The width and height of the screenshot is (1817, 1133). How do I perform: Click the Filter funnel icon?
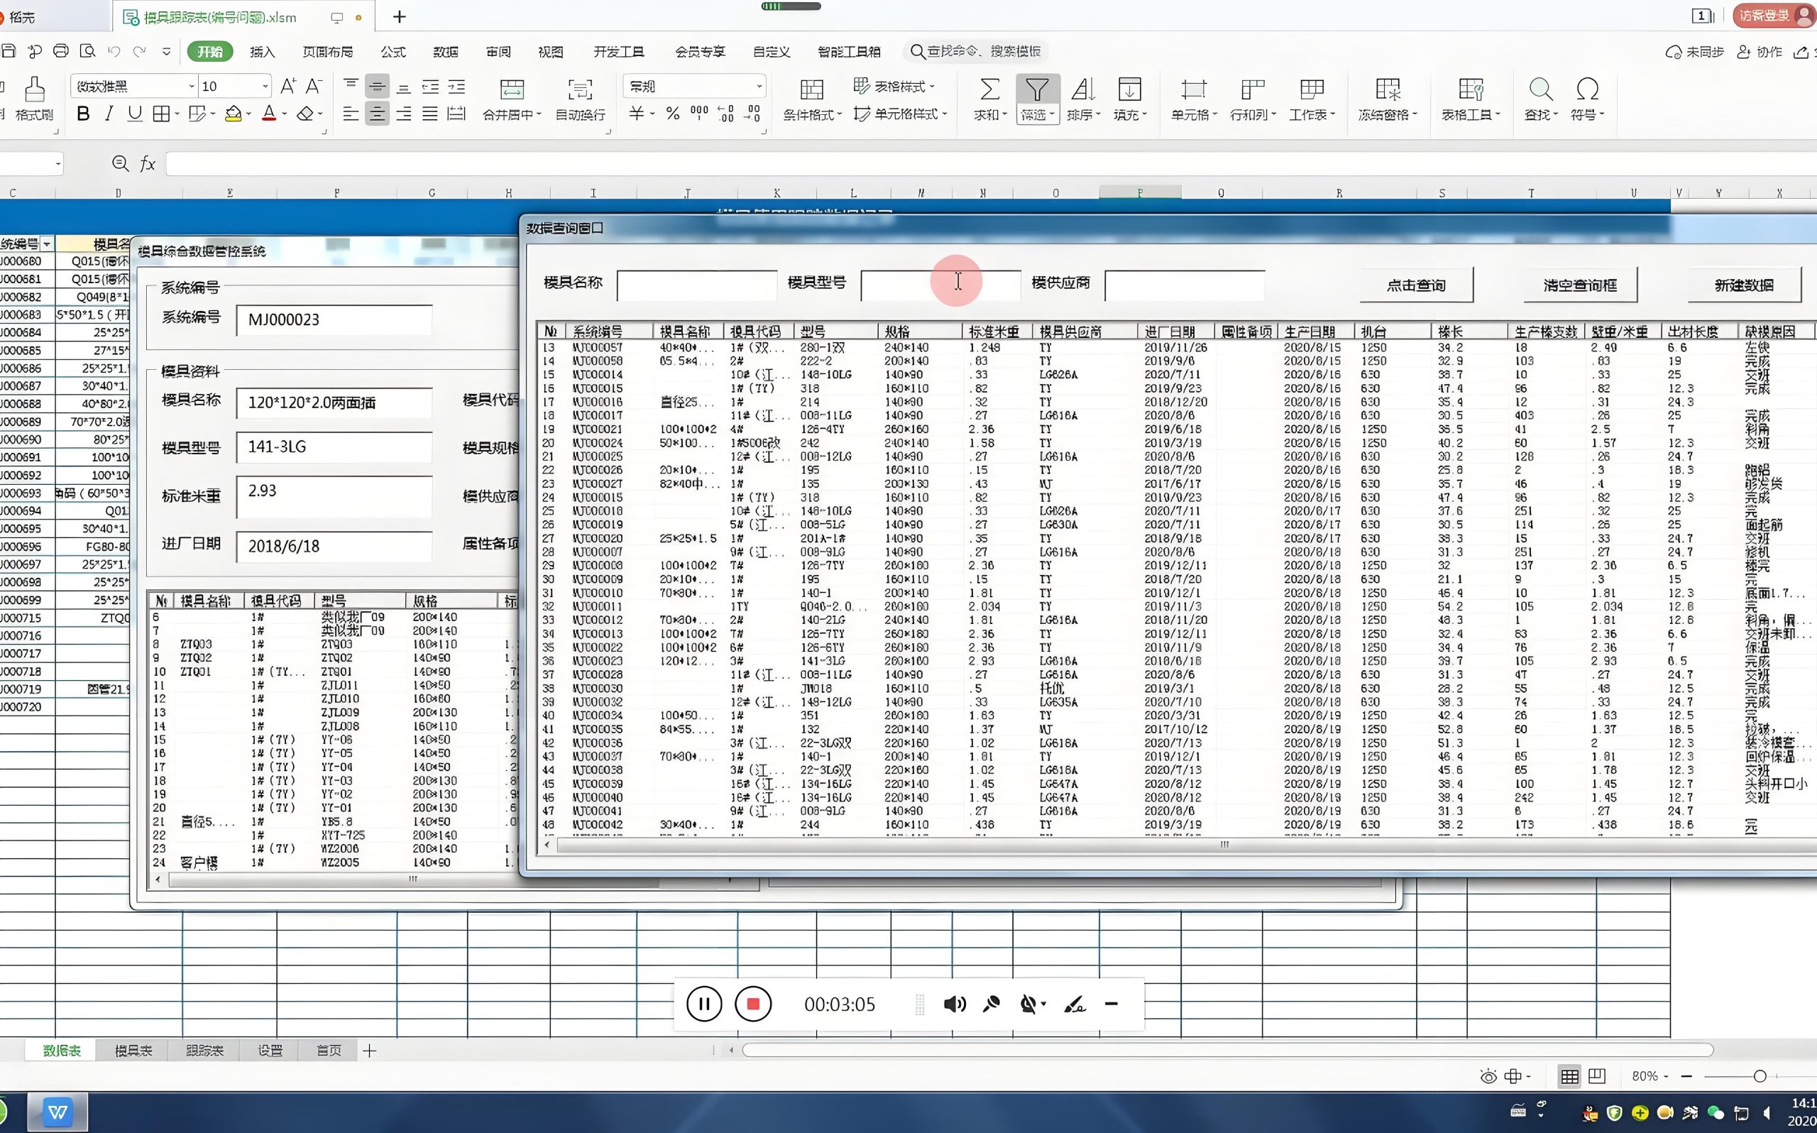[x=1038, y=90]
